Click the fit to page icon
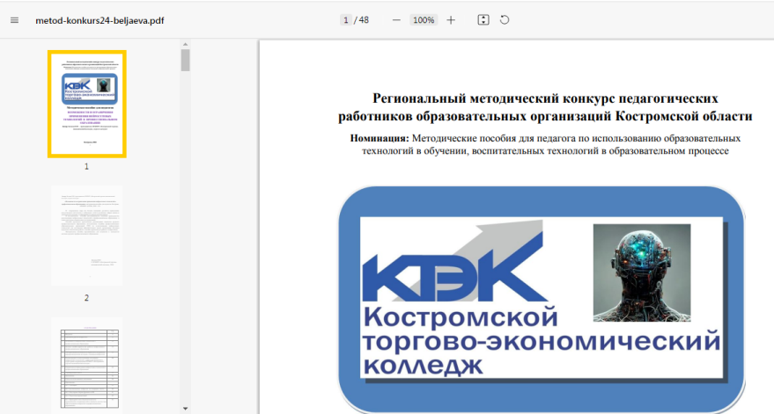 (483, 20)
